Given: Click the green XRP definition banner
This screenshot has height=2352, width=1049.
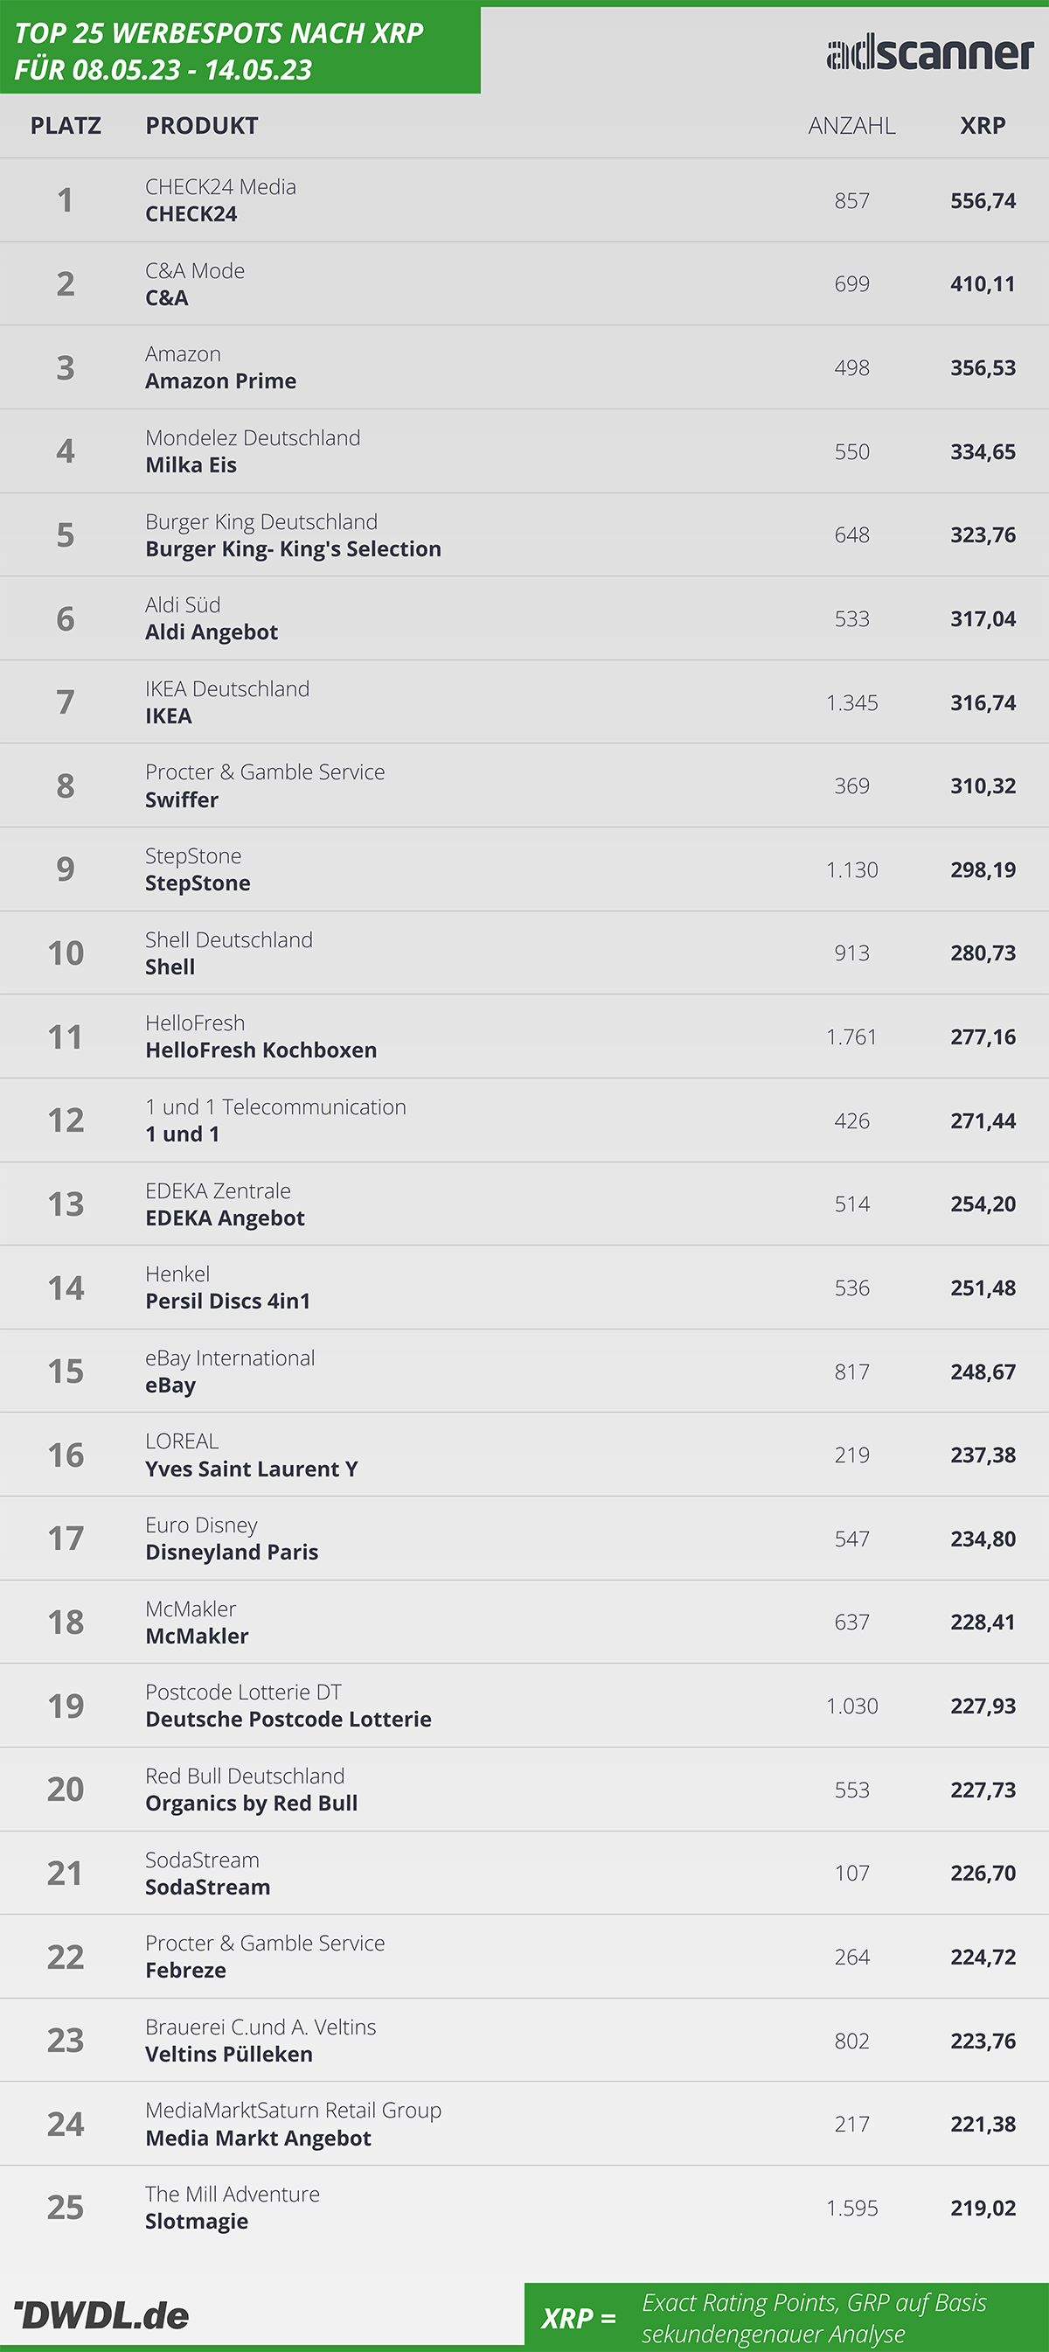Looking at the screenshot, I should [786, 2317].
